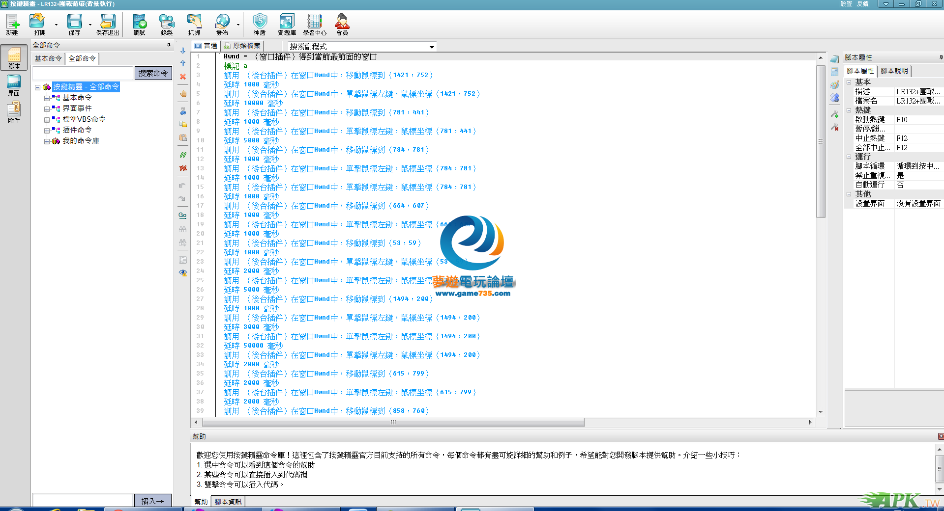Click the 保存退出 save-and-exit icon
The width and height of the screenshot is (944, 511).
tap(108, 24)
